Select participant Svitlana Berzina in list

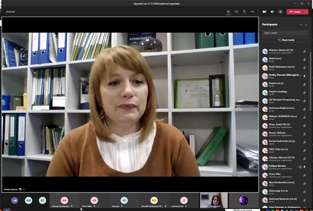coord(285,167)
